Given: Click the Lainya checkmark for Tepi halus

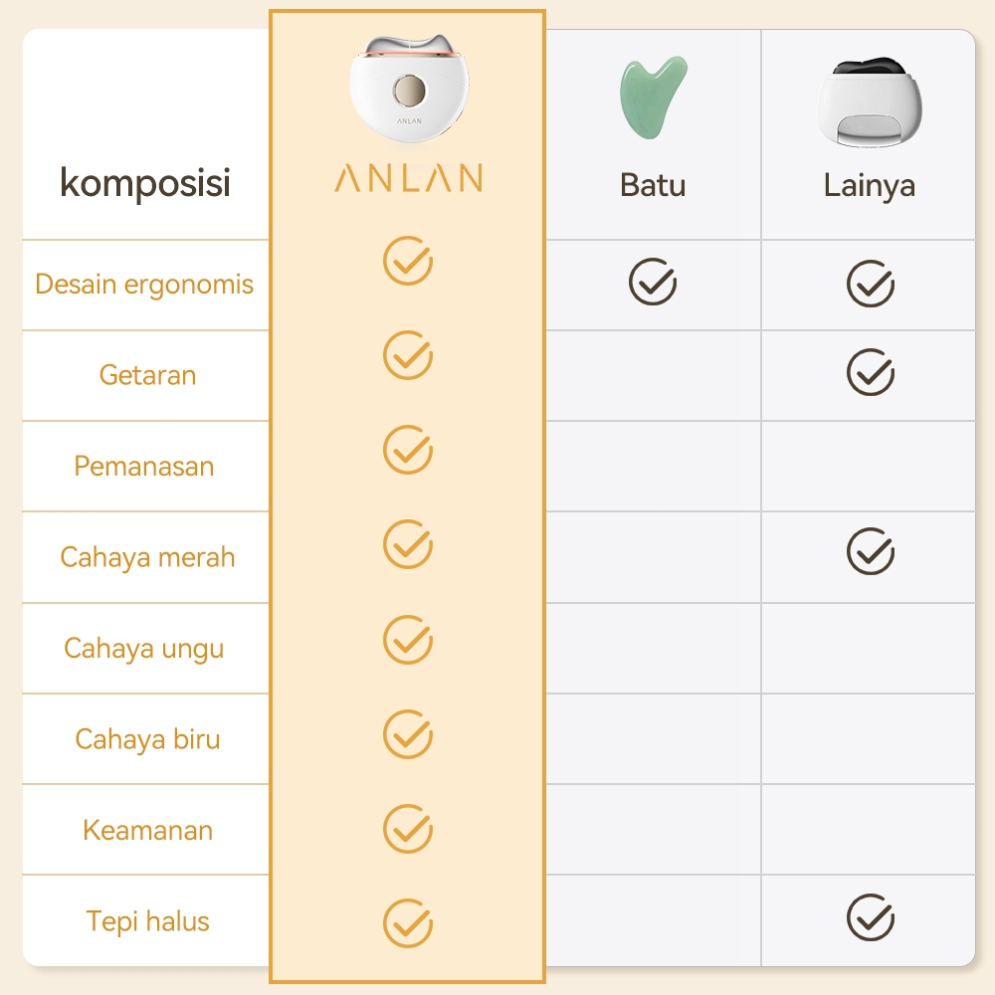Looking at the screenshot, I should pyautogui.click(x=871, y=918).
